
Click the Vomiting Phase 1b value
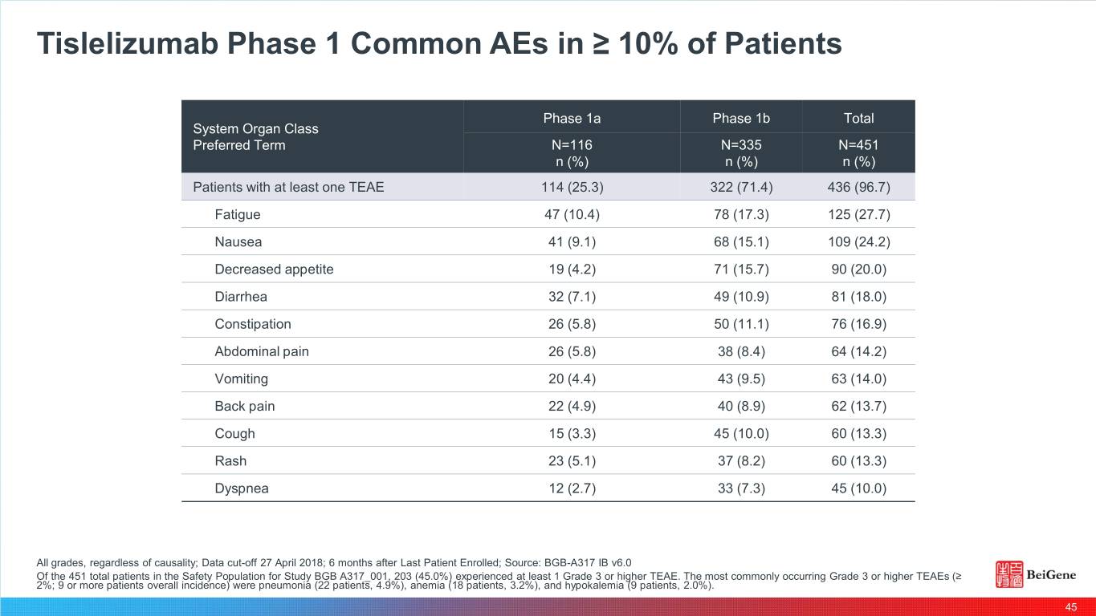pyautogui.click(x=740, y=379)
